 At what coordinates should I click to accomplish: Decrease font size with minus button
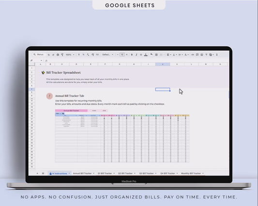118,55
